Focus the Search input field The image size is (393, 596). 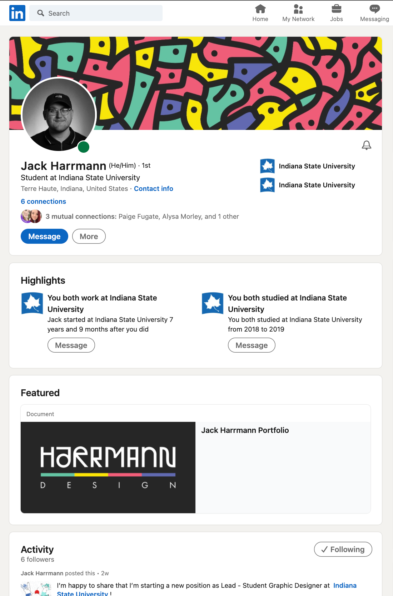[x=96, y=13]
